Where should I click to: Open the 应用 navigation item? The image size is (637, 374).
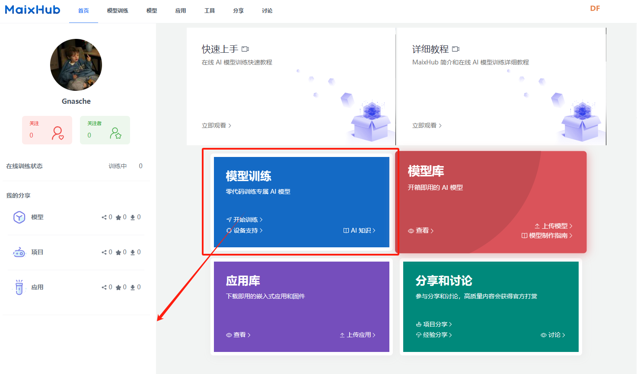181,11
